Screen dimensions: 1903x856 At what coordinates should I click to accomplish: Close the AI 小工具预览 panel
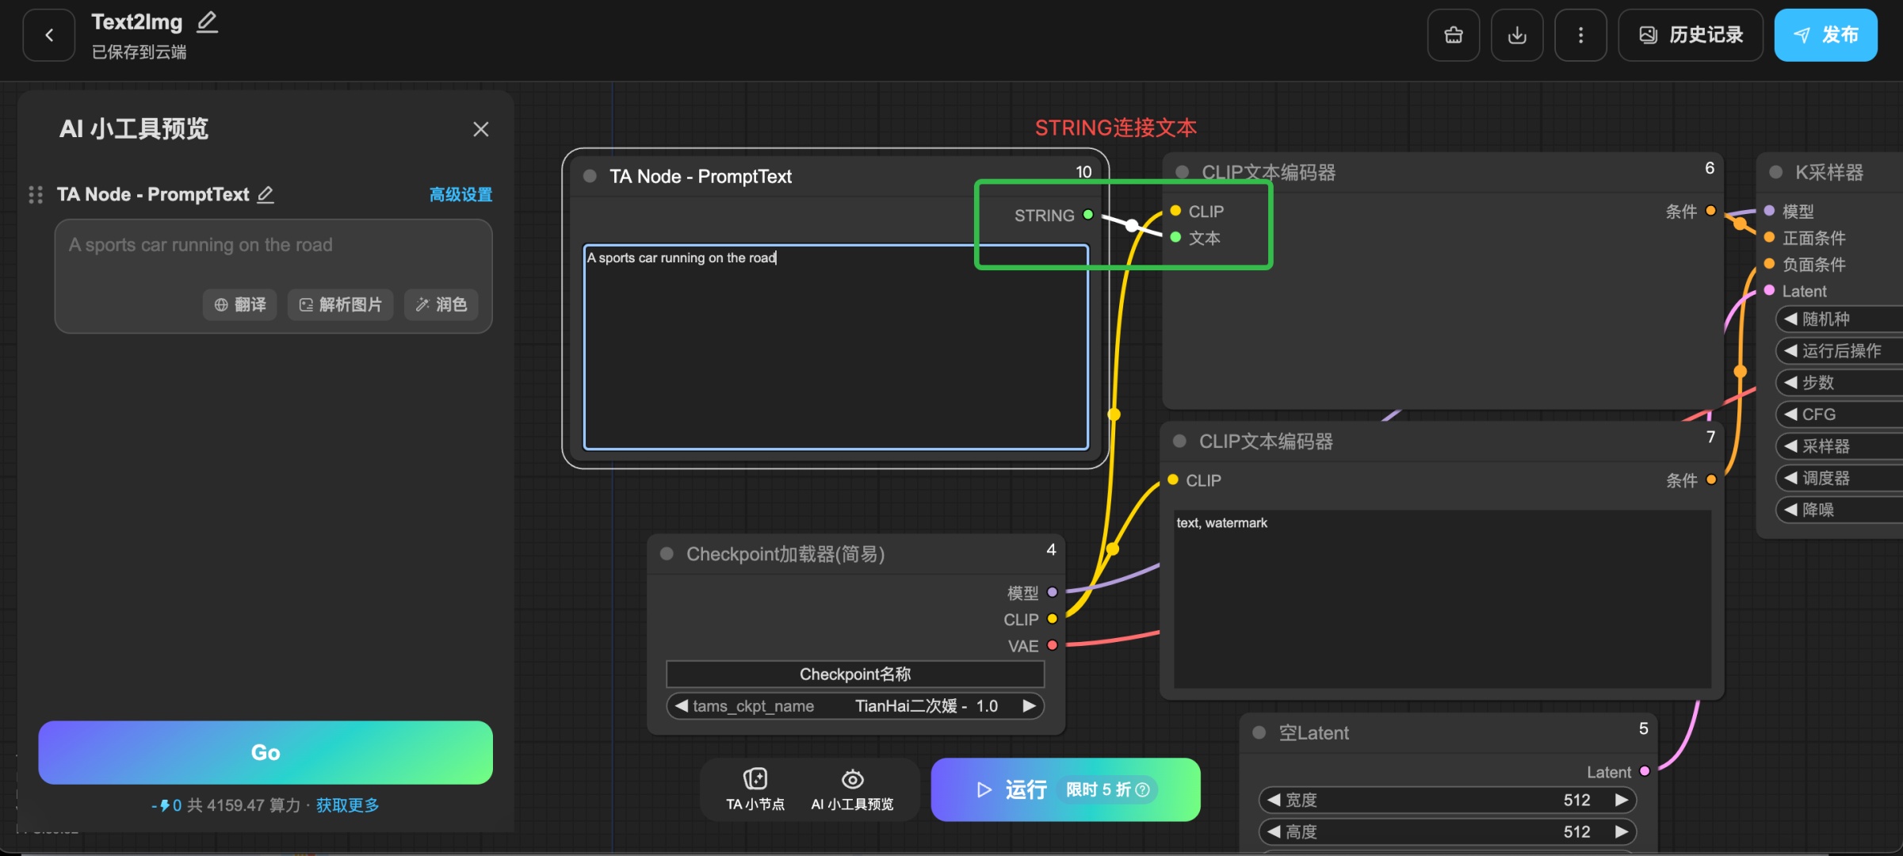pos(480,129)
